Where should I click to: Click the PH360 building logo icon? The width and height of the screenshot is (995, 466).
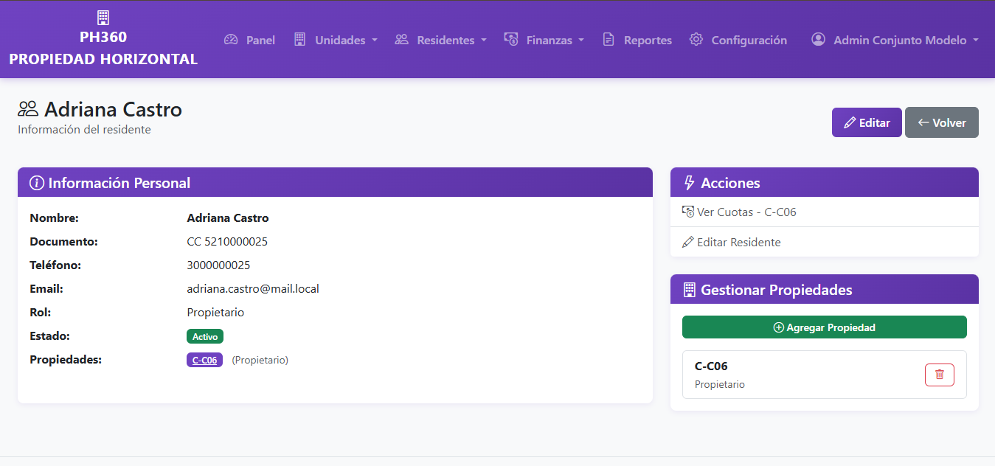pyautogui.click(x=103, y=18)
